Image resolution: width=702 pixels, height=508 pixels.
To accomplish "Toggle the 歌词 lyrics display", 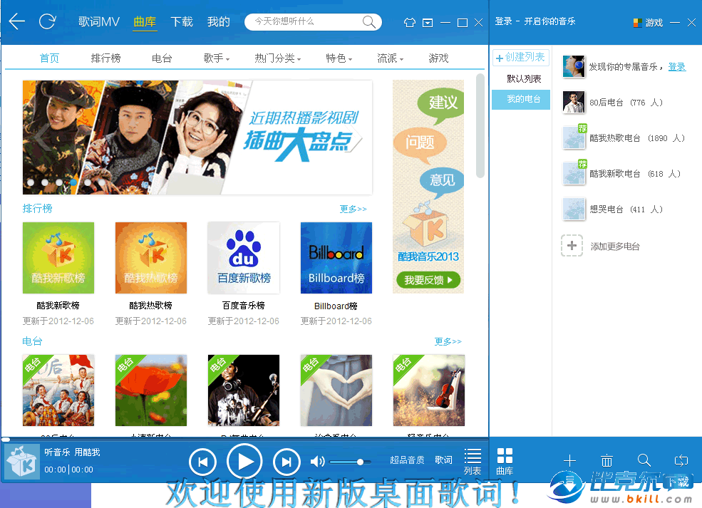I will (x=443, y=460).
